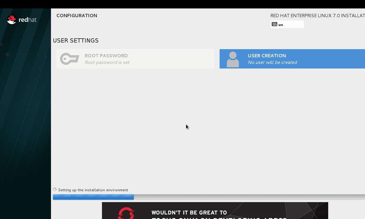Viewport: 365px width, 219px height.
Task: Click 'Setting up the installation environment' text
Action: click(93, 190)
